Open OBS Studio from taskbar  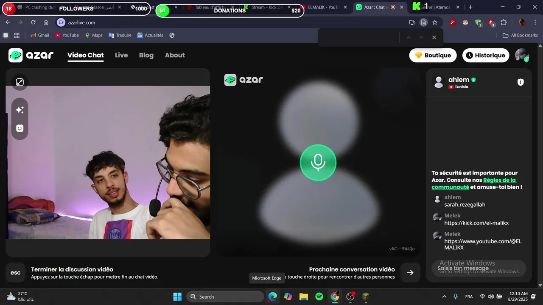point(350,297)
